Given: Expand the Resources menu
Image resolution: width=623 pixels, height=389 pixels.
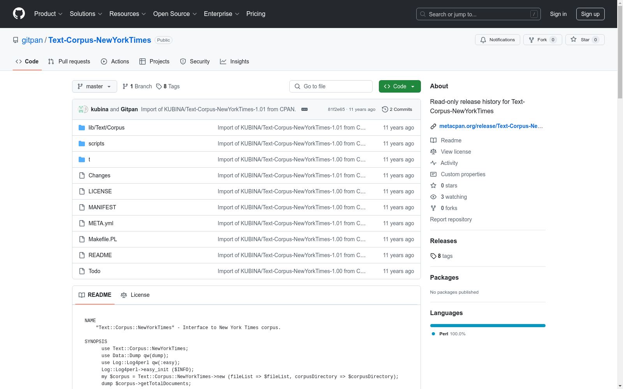Looking at the screenshot, I should [128, 14].
